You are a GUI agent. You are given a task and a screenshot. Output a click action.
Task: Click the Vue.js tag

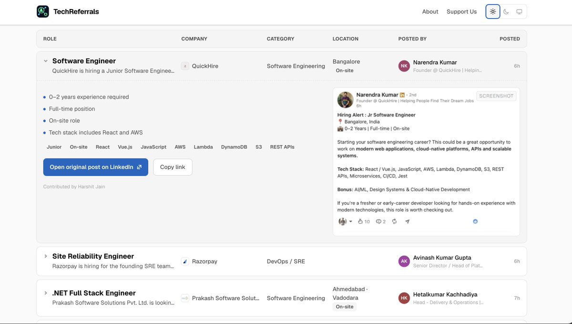(x=125, y=147)
